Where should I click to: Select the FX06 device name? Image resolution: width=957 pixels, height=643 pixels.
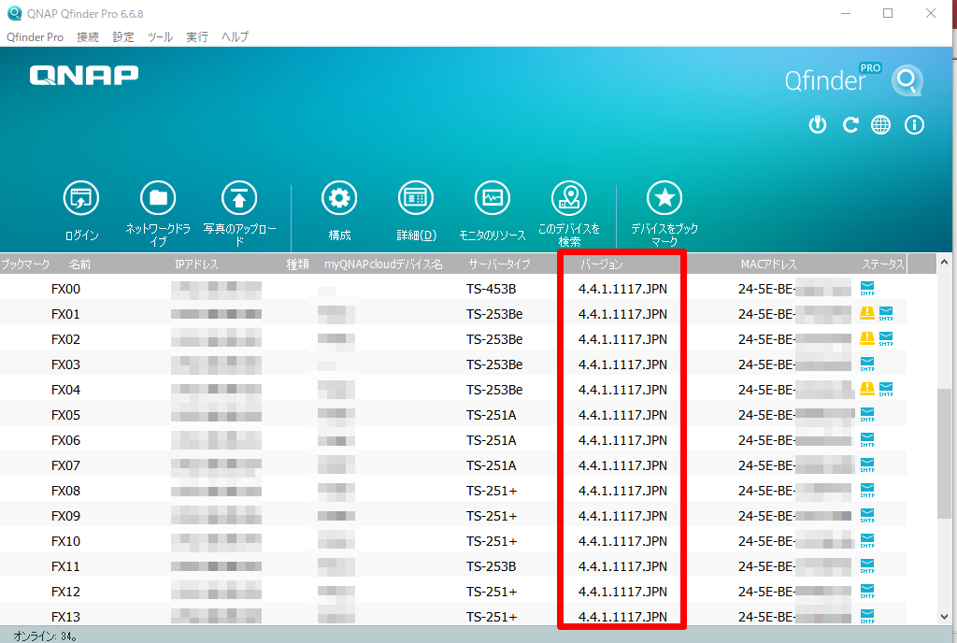[66, 440]
